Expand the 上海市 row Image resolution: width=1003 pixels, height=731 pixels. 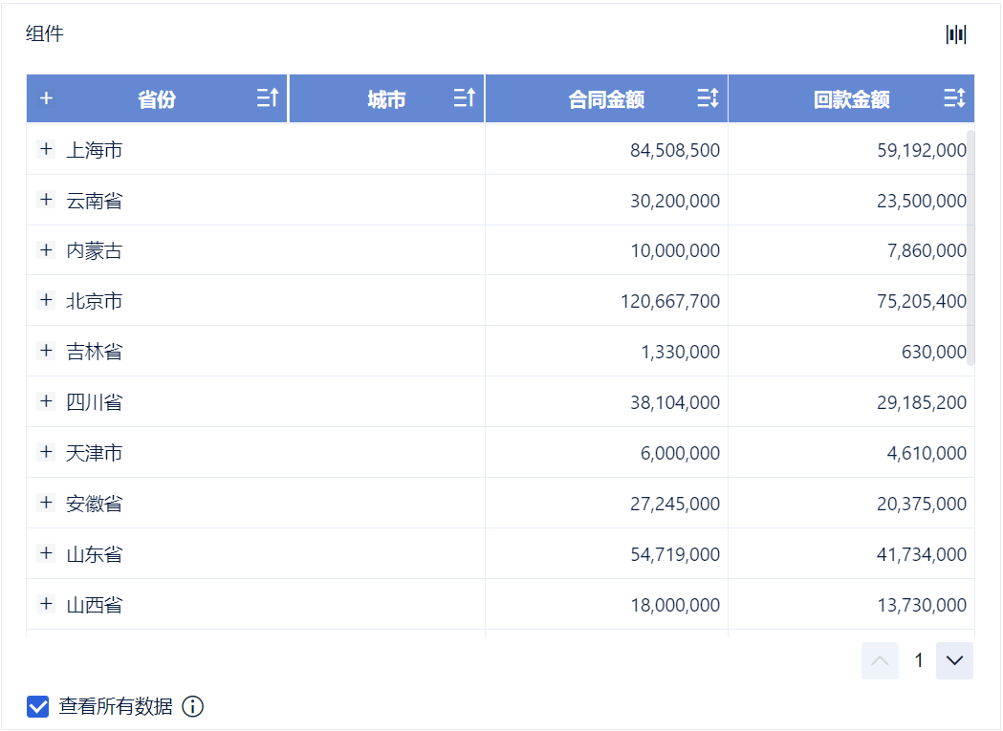pyautogui.click(x=46, y=149)
